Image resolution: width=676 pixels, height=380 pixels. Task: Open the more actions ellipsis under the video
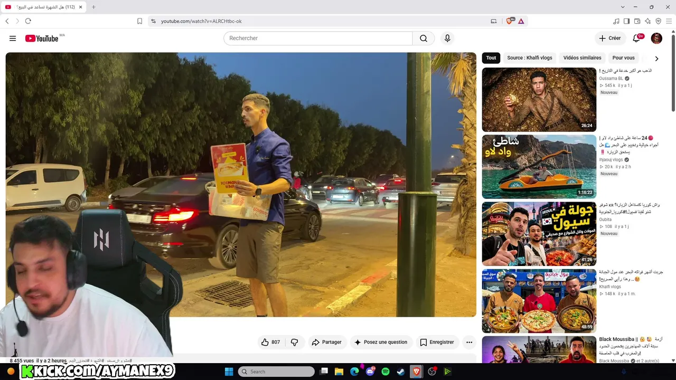click(x=469, y=342)
